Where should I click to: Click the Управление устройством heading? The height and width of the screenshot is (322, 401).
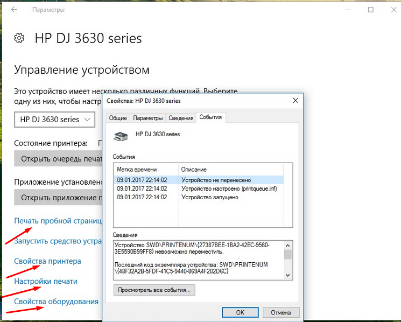tap(82, 69)
